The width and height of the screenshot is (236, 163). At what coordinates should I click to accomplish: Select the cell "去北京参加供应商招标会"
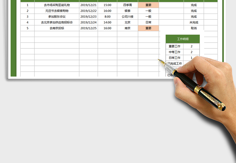click(x=57, y=22)
